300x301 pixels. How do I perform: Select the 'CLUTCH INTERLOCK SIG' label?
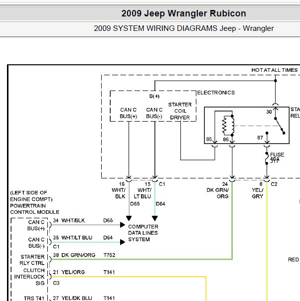point(29,277)
